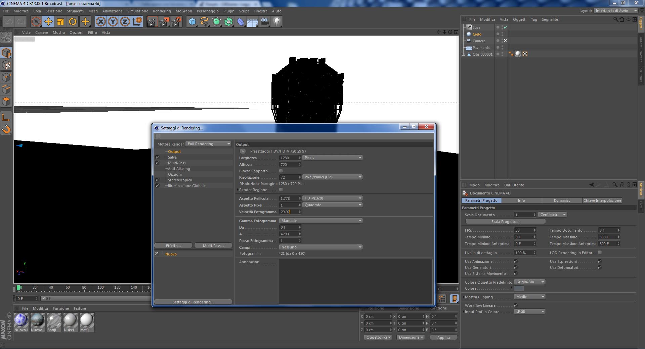Click the Applica button in coordinates

coord(443,338)
